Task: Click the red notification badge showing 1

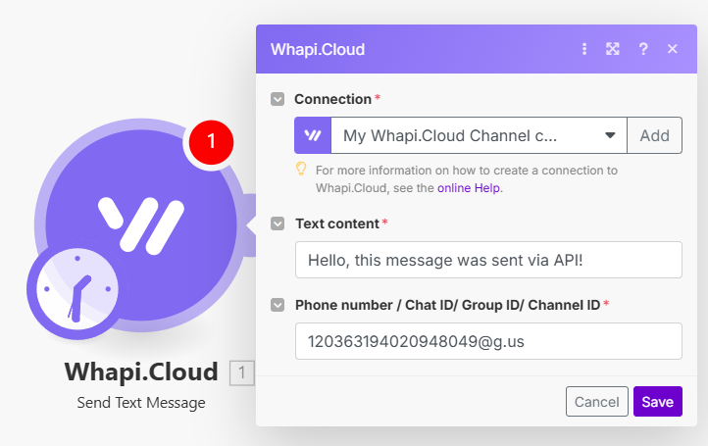Action: (x=211, y=142)
